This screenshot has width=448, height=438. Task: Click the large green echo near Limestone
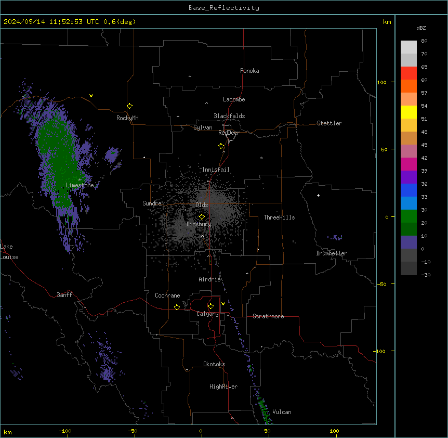click(59, 160)
